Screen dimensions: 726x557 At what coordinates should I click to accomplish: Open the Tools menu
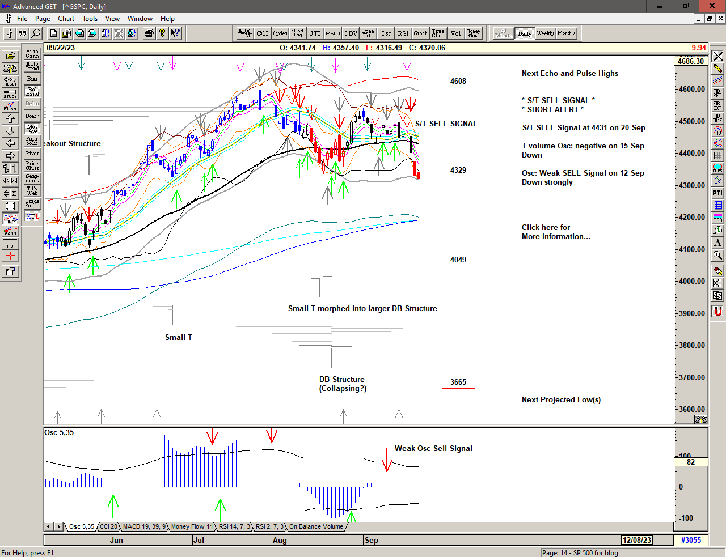click(90, 19)
